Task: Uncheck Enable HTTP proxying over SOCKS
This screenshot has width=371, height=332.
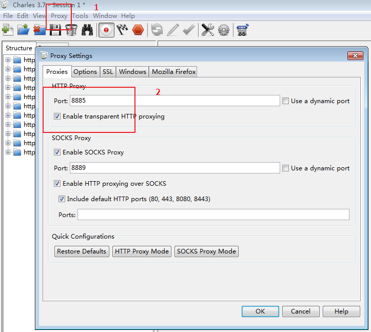Action: point(57,184)
